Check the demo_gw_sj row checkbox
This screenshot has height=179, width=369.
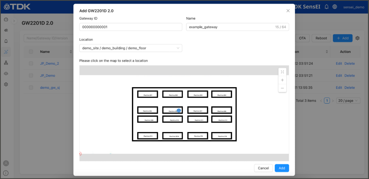(x=31, y=87)
